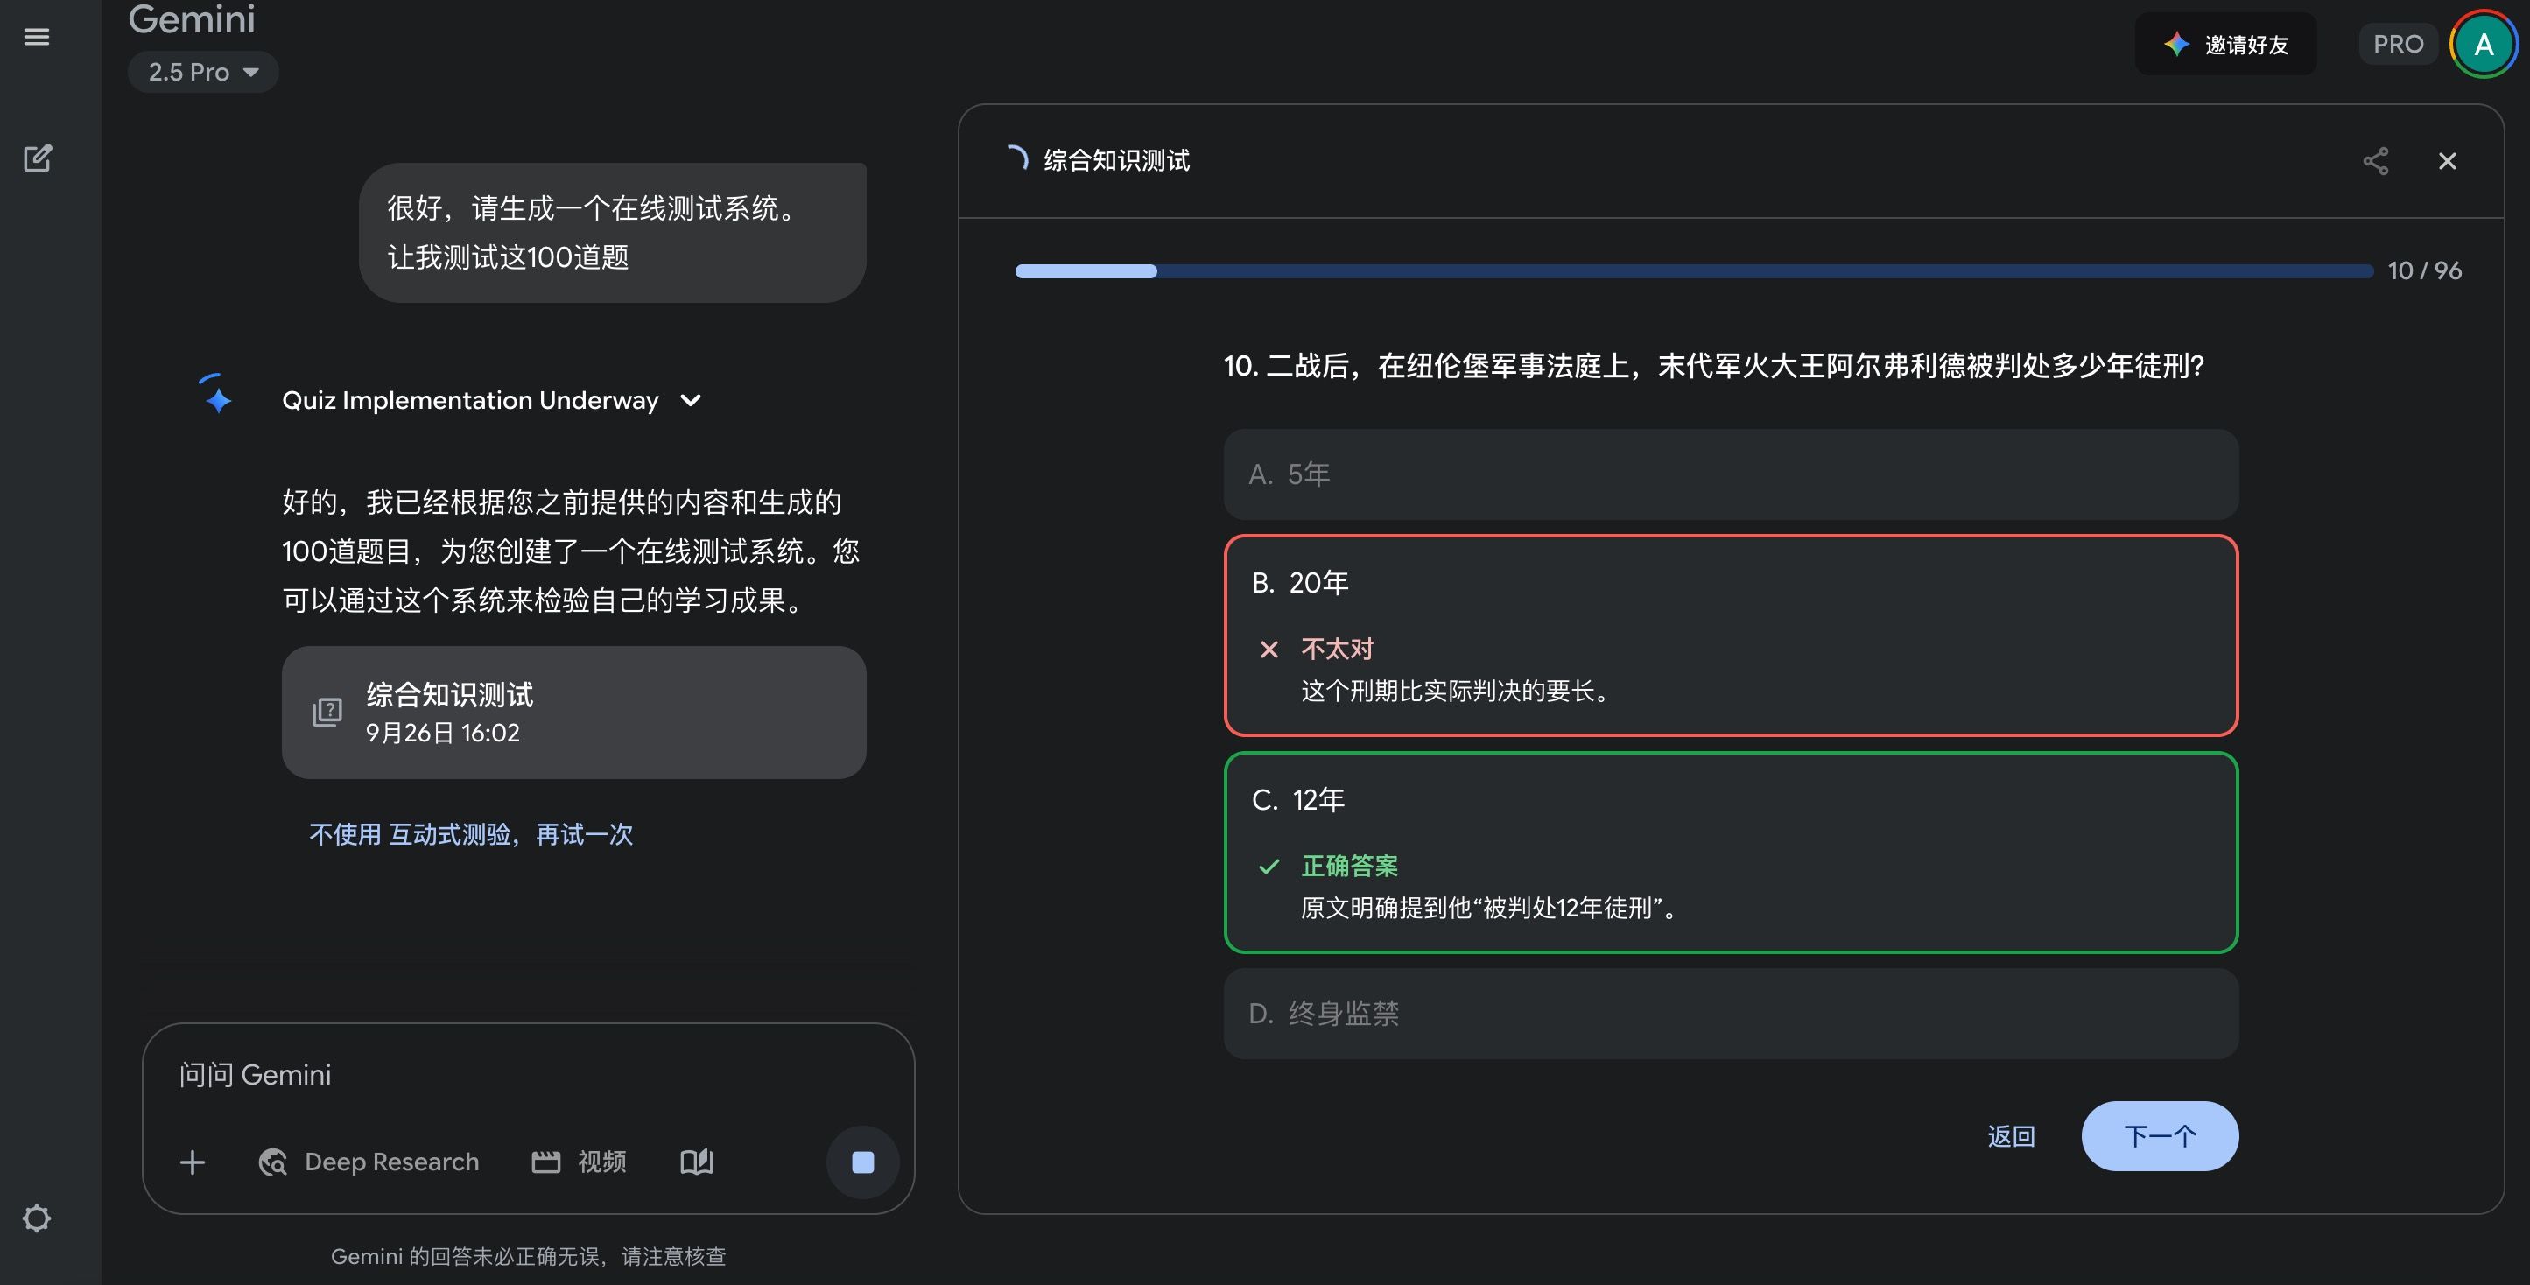Select the 视频 tool option
Image resolution: width=2530 pixels, height=1285 pixels.
(x=580, y=1162)
